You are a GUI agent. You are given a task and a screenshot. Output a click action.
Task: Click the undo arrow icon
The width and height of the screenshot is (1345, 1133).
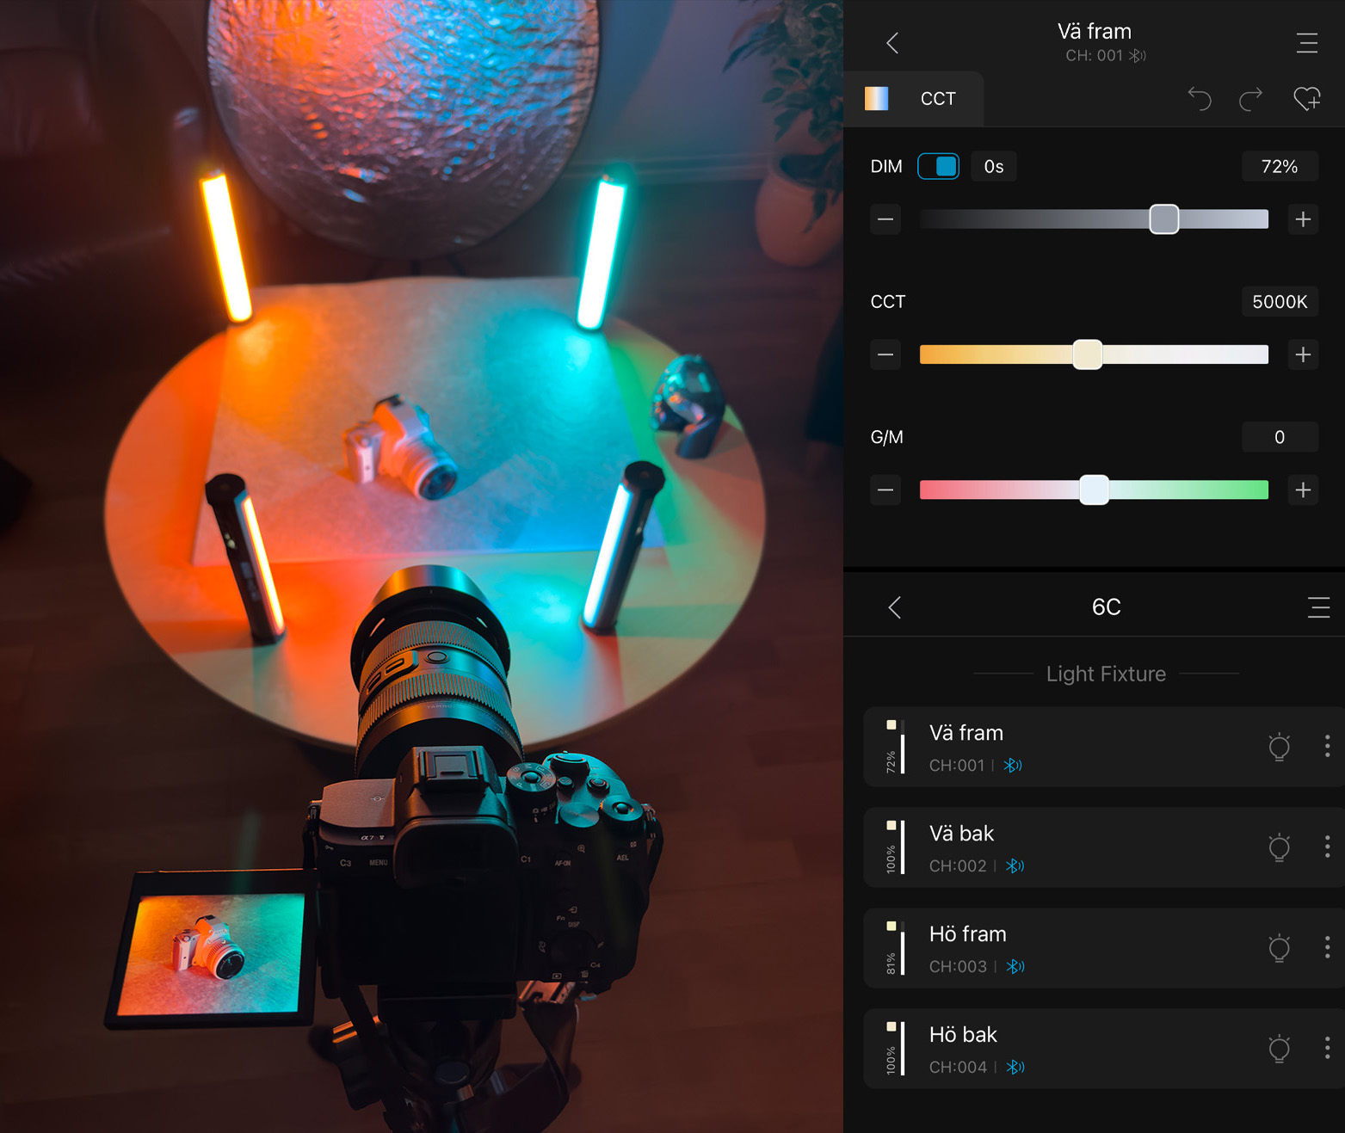click(x=1200, y=99)
